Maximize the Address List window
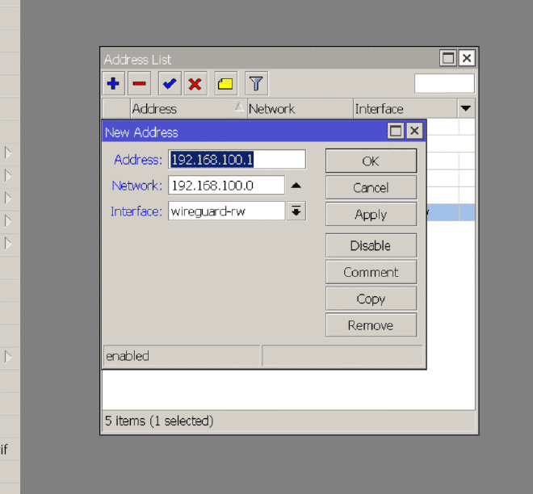Screen dimensions: 533x494 click(448, 58)
